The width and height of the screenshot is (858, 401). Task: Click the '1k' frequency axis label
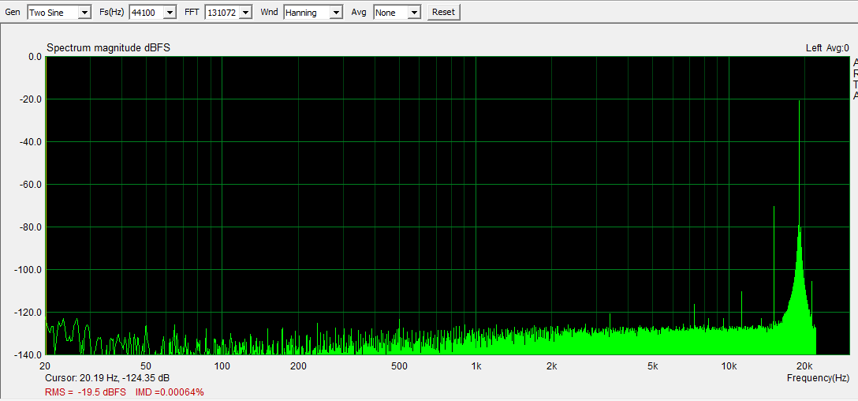tap(476, 366)
